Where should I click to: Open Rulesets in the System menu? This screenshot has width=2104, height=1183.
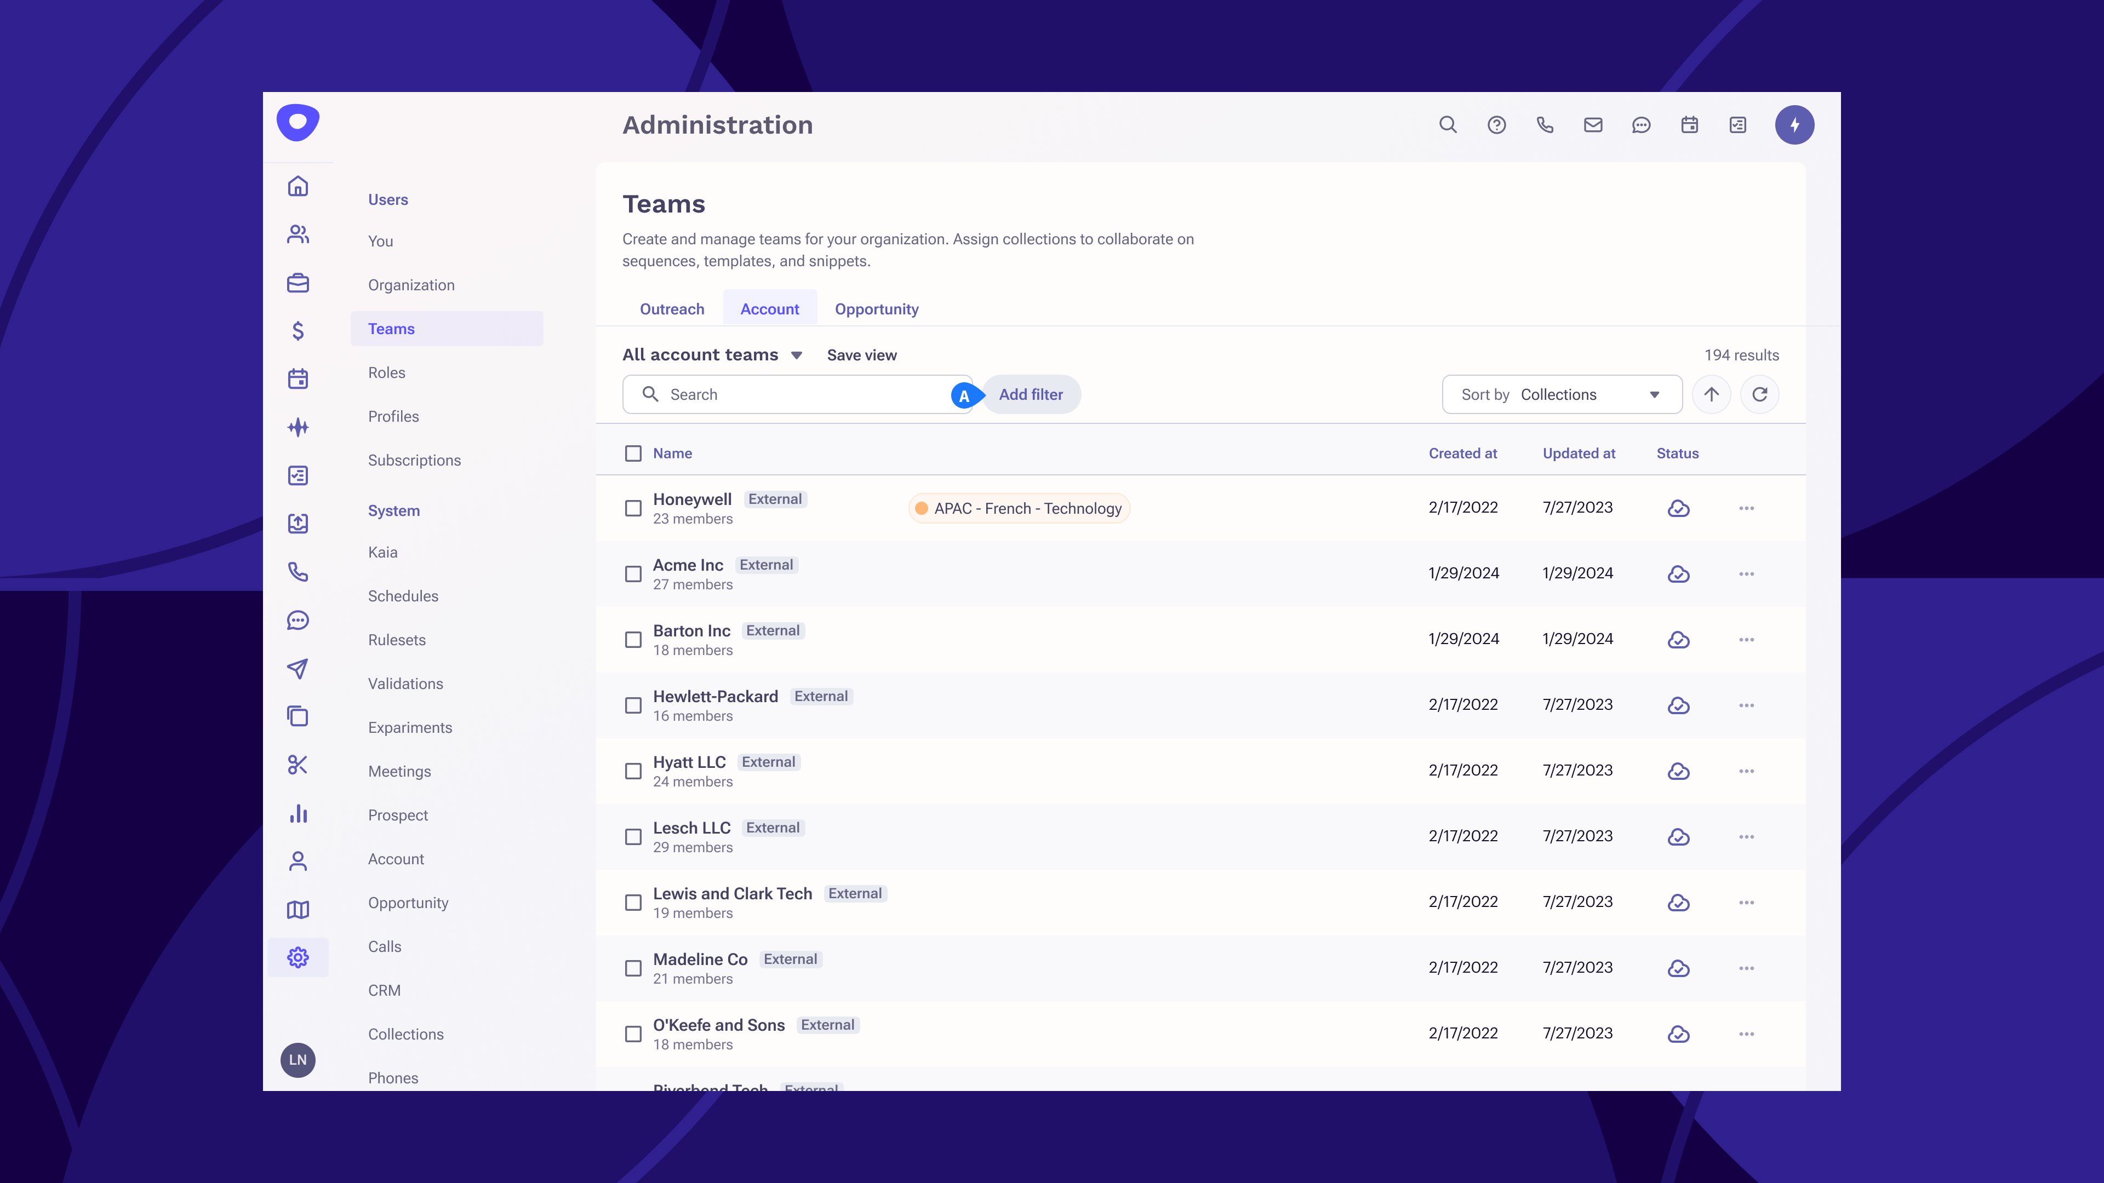pyautogui.click(x=396, y=640)
